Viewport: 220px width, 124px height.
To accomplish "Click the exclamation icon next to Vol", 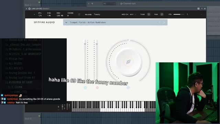I will (187, 14).
